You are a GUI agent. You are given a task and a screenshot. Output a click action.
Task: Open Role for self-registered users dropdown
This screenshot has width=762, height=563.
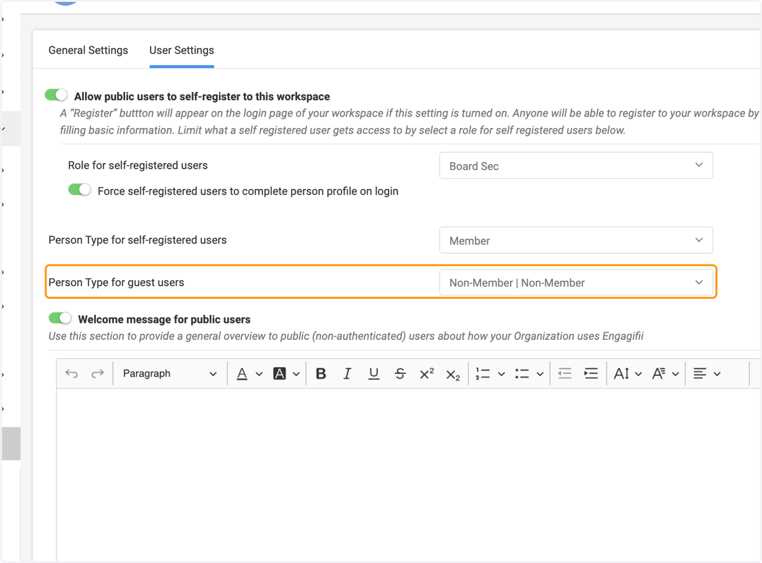[x=576, y=165]
